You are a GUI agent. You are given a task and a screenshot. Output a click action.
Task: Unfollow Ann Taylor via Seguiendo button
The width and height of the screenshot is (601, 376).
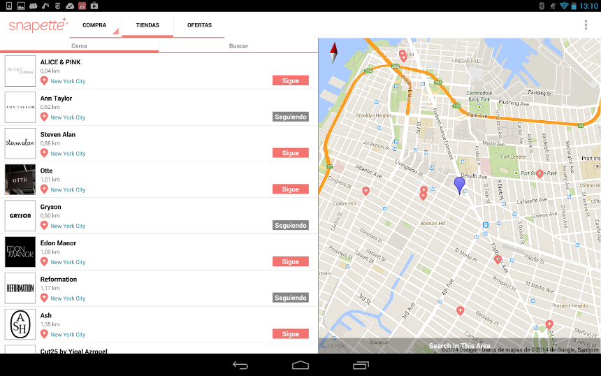[290, 117]
